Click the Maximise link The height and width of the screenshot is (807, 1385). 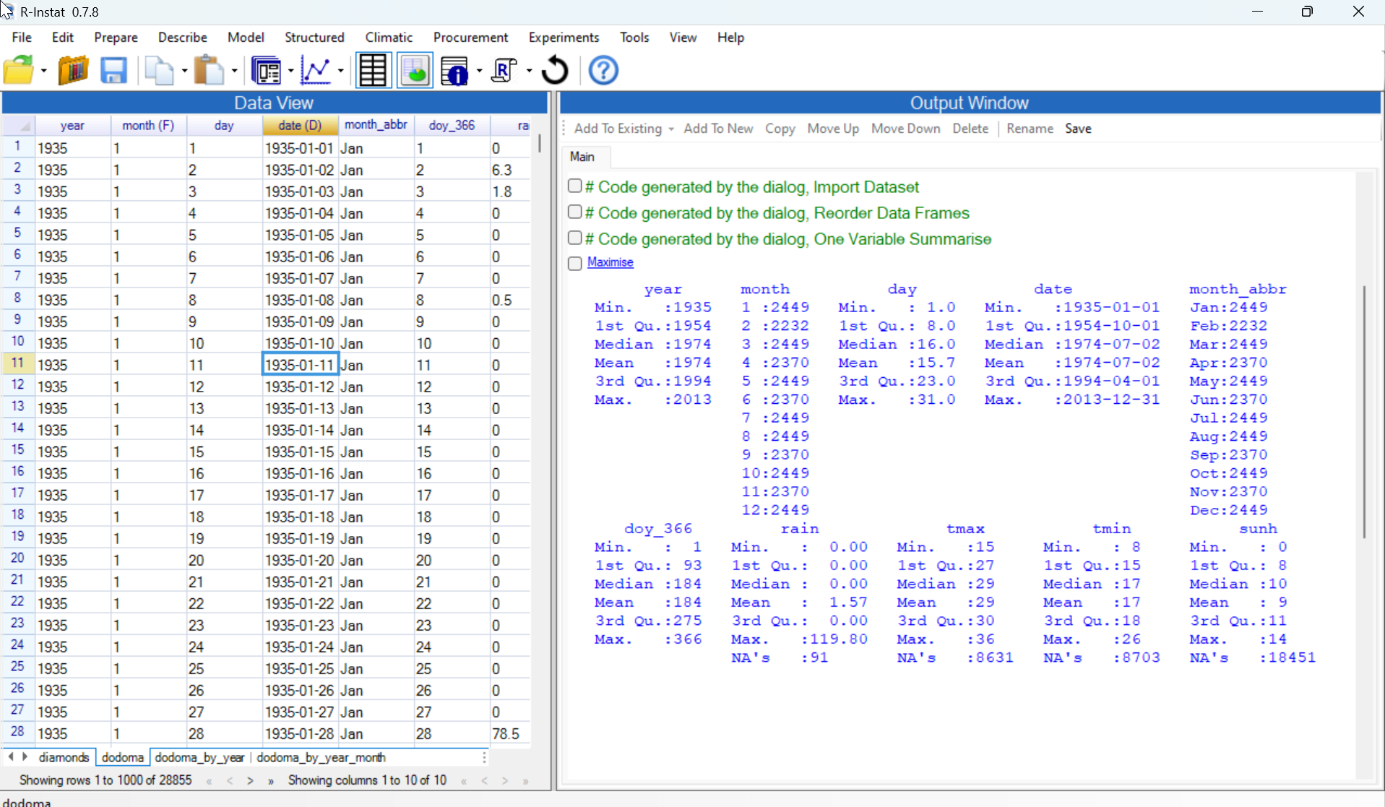coord(610,262)
